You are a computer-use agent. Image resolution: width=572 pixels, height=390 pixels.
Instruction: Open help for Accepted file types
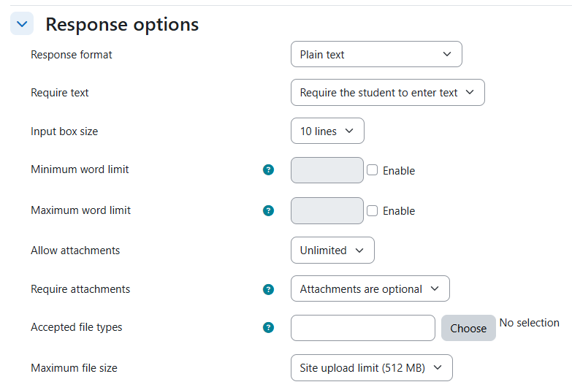pos(269,328)
